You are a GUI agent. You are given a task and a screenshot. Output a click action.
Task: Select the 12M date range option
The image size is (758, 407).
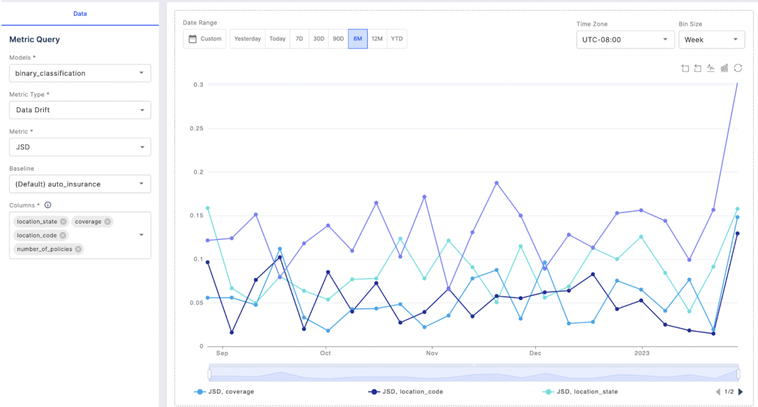click(x=377, y=39)
